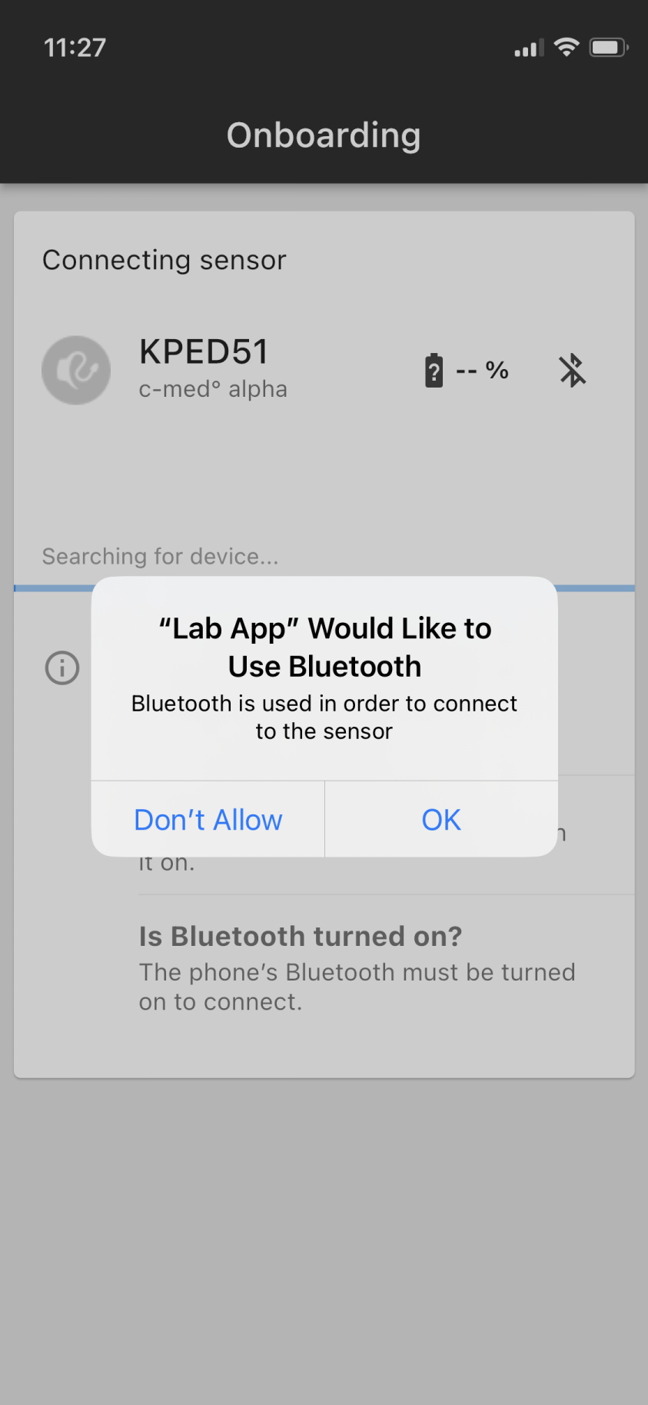The width and height of the screenshot is (648, 1405).
Task: Tap the Bluetooth disconnected icon
Action: 572,371
